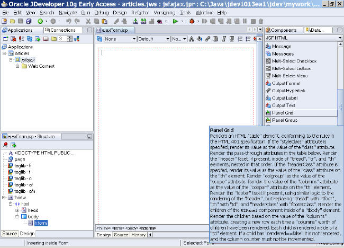The width and height of the screenshot is (344, 248).
Task: Click the Background color paint bucket icon
Action: click(x=200, y=39)
